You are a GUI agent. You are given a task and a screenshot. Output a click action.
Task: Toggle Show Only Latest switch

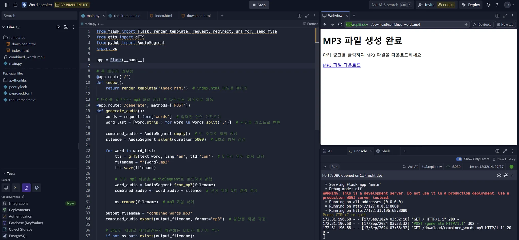pyautogui.click(x=459, y=159)
